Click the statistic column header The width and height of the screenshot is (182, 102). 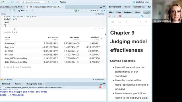tap(95, 37)
